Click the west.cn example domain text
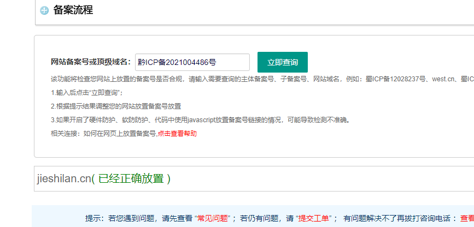Viewport: 474px width, 227px height. 443,79
